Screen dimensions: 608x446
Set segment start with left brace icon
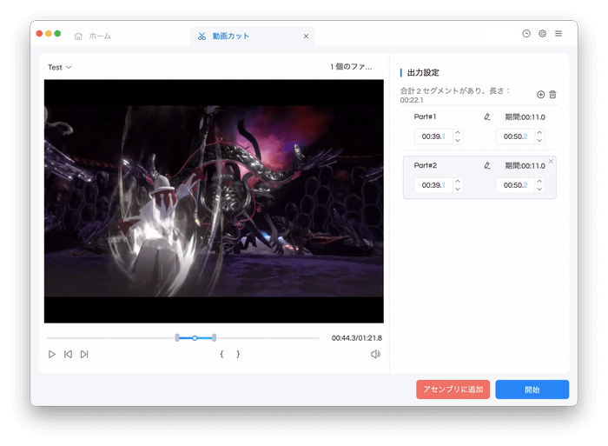(x=221, y=354)
